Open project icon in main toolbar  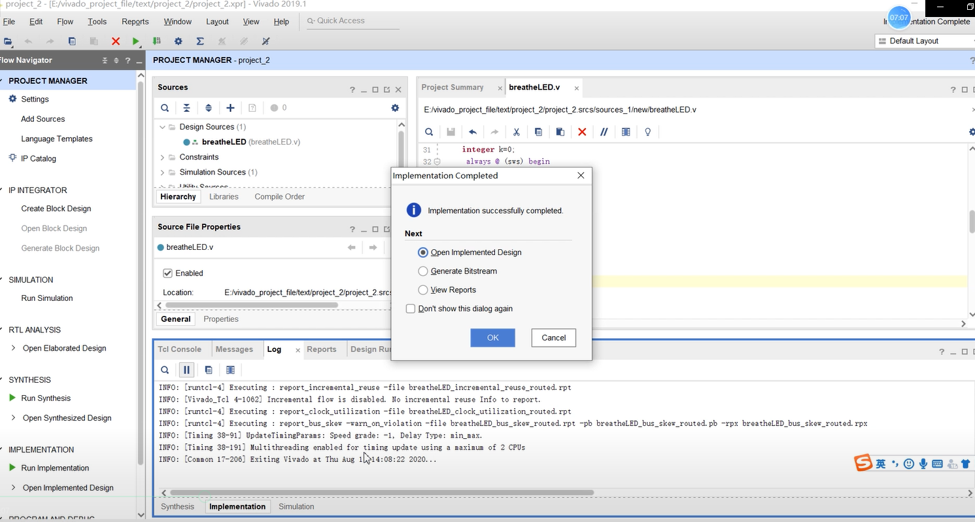(7, 41)
